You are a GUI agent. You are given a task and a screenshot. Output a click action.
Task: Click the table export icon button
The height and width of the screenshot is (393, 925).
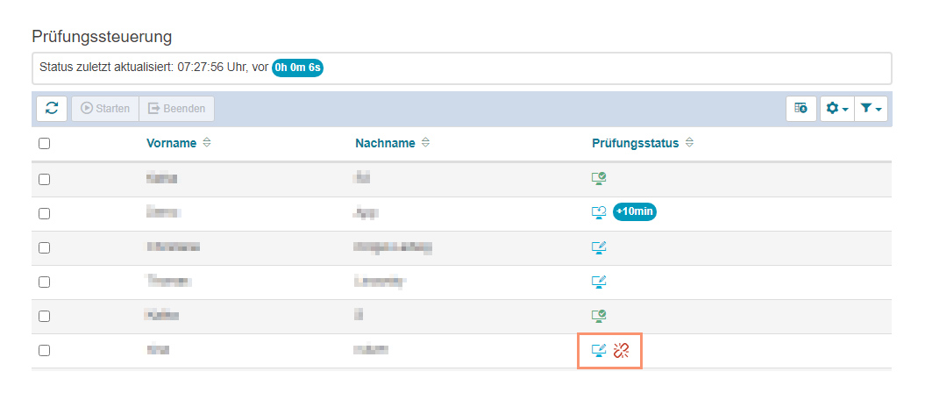coord(800,109)
